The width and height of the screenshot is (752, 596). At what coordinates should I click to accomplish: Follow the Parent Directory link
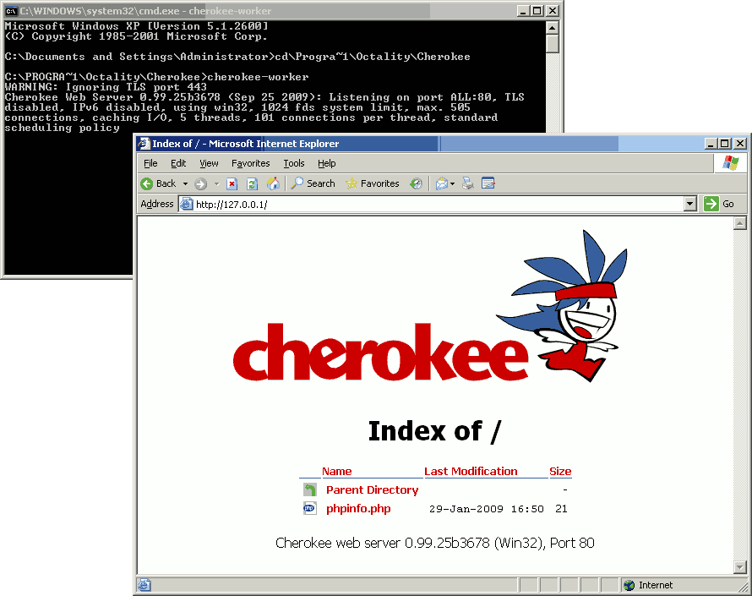tap(372, 490)
